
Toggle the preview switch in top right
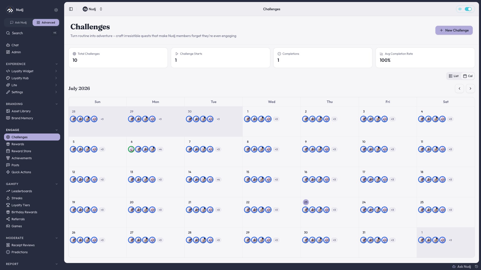[468, 9]
